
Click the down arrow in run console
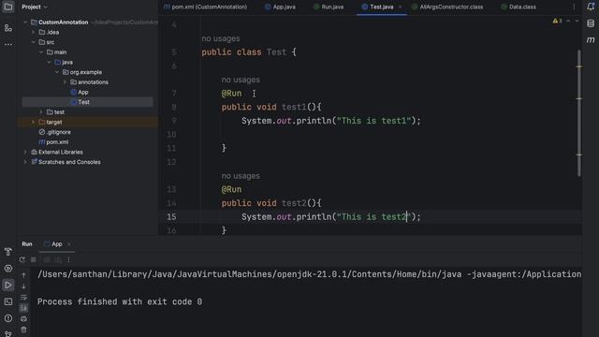coord(23,286)
